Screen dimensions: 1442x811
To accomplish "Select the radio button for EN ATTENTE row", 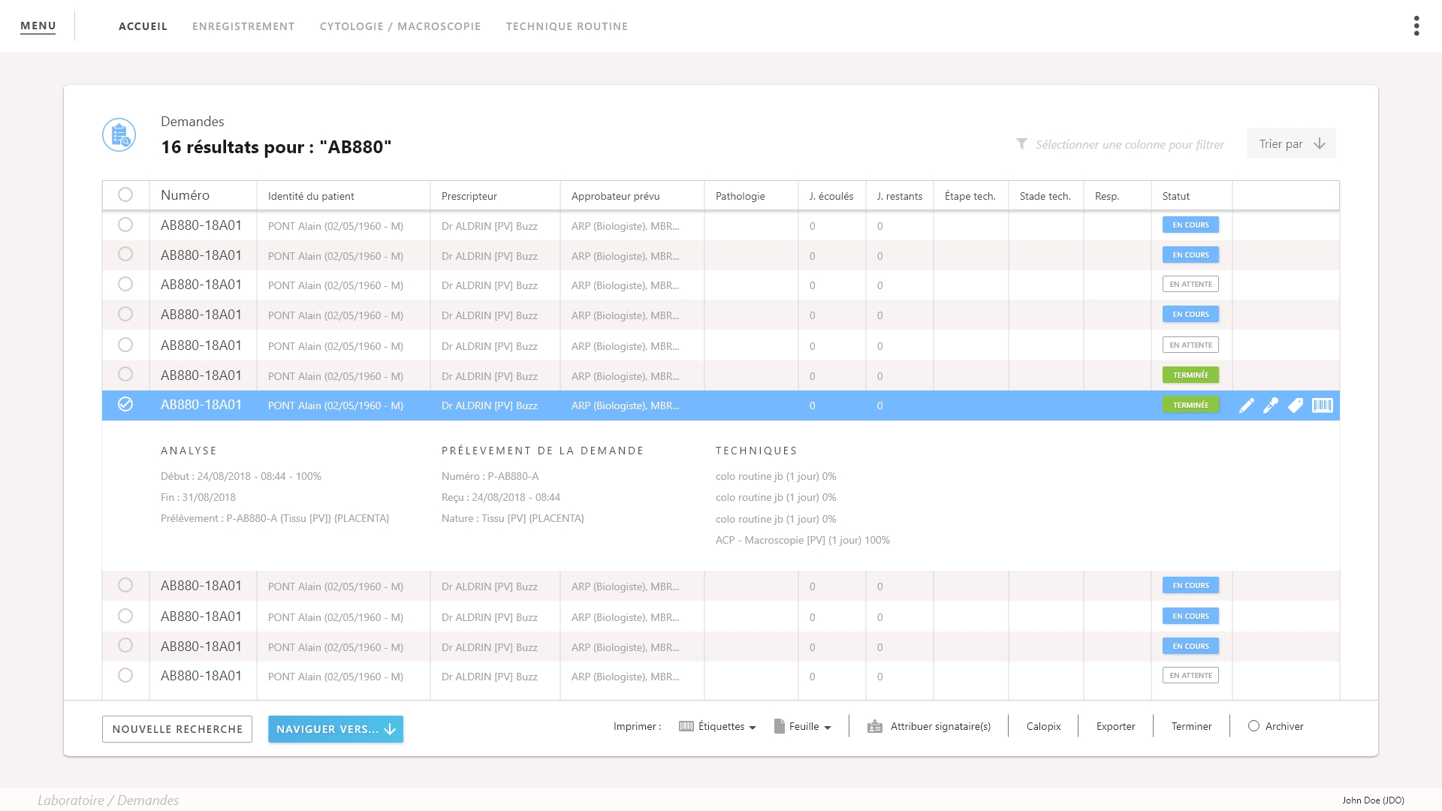I will (x=125, y=285).
